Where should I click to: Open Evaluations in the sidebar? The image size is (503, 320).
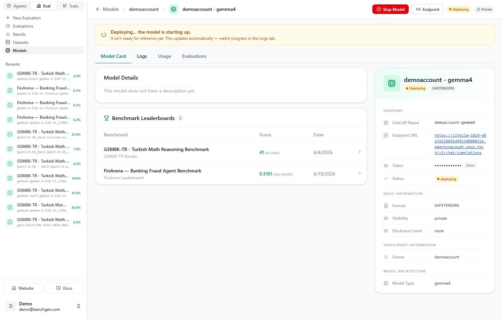[x=44, y=26]
